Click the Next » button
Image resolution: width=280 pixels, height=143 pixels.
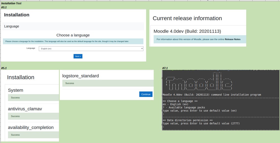[78, 56]
